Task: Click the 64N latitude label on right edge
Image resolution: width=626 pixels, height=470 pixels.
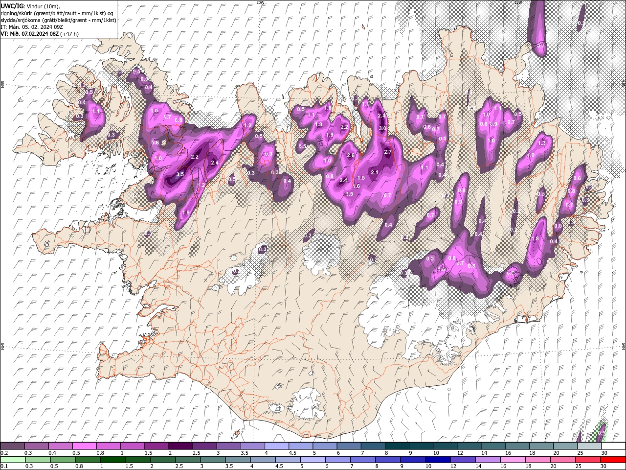Action: click(x=624, y=346)
